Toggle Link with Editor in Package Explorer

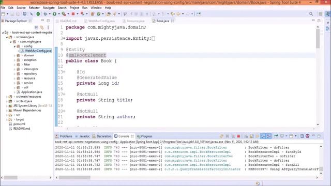(x=42, y=27)
